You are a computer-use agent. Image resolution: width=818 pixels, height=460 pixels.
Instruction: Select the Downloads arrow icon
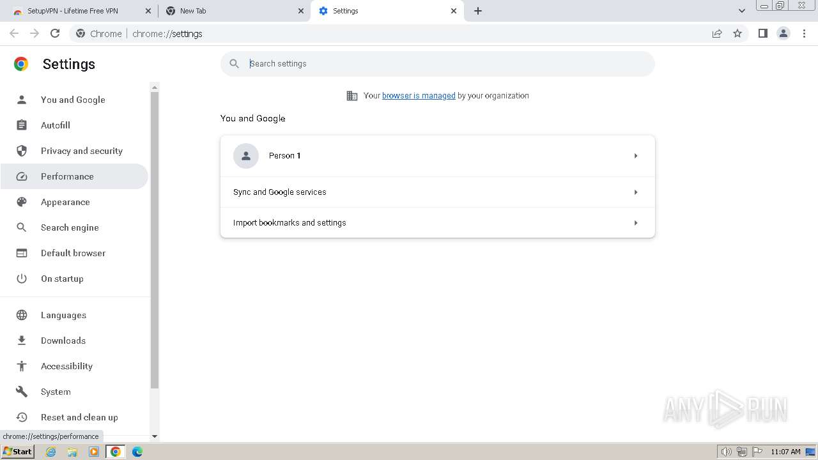point(22,341)
